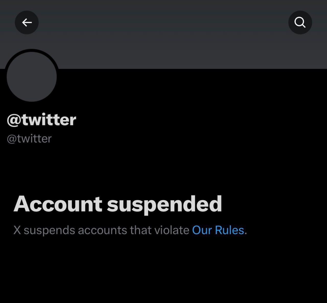Viewport: 327px width, 303px height.
Task: Select the bold @twitter display name
Action: [x=42, y=120]
